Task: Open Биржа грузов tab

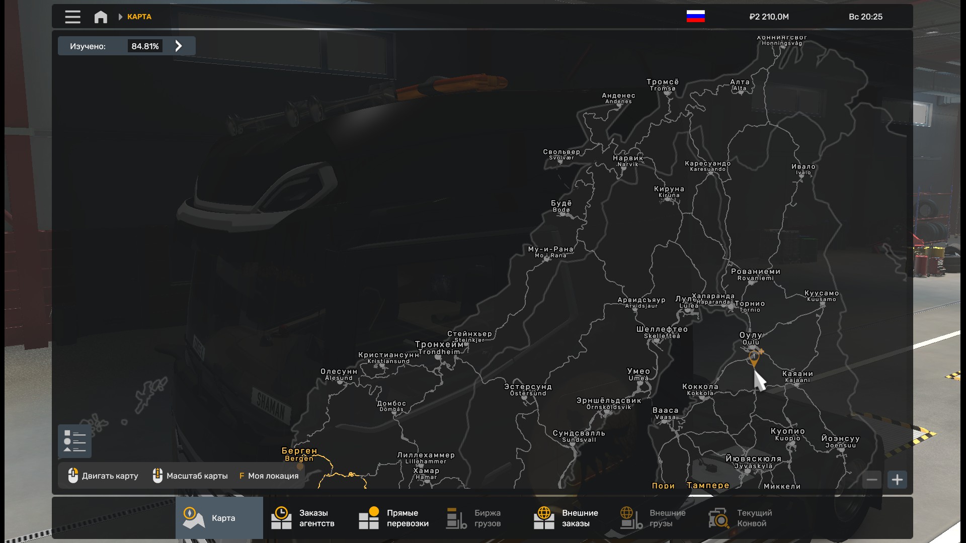Action: click(x=481, y=518)
